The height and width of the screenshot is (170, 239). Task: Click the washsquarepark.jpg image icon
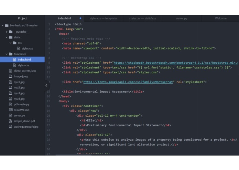pos(10,127)
